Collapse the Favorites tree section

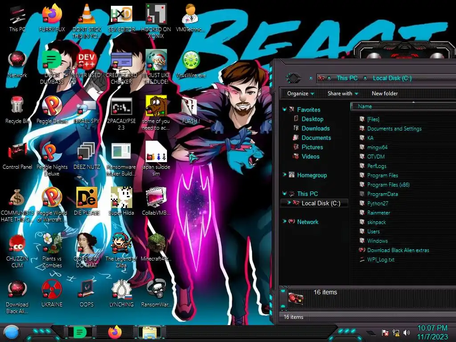click(285, 110)
